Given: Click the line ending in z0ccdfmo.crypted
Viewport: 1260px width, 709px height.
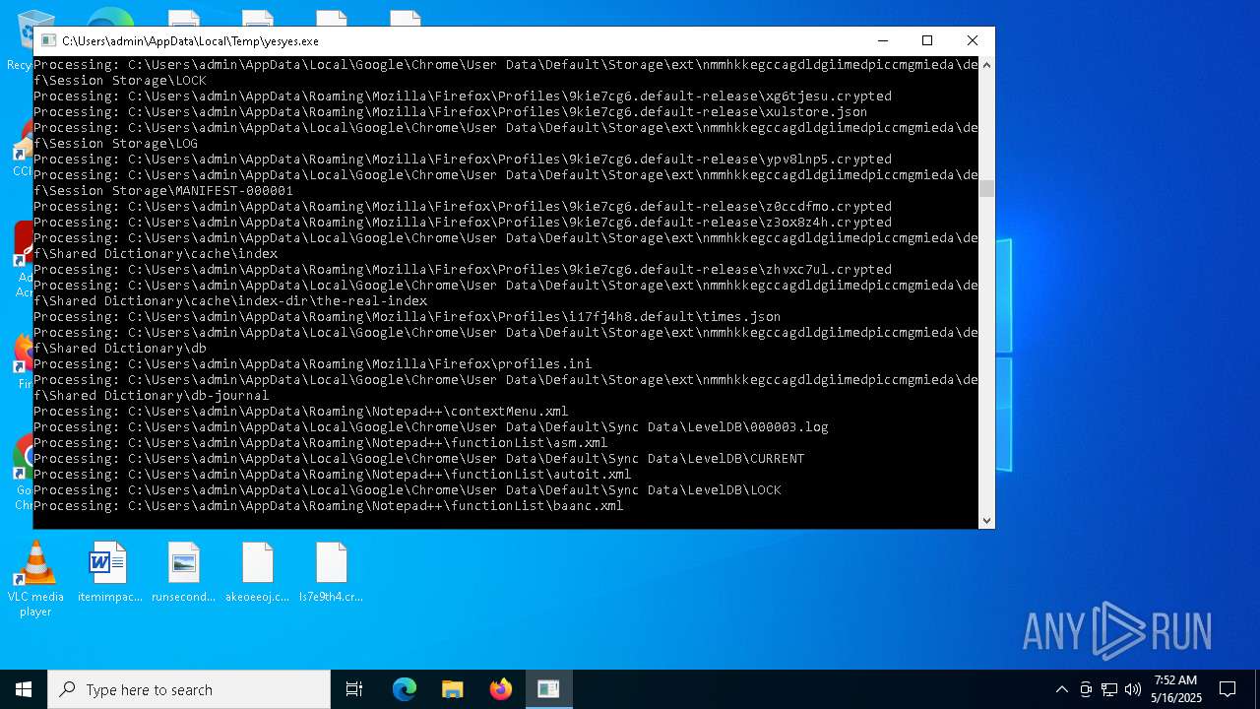Looking at the screenshot, I should 463,207.
